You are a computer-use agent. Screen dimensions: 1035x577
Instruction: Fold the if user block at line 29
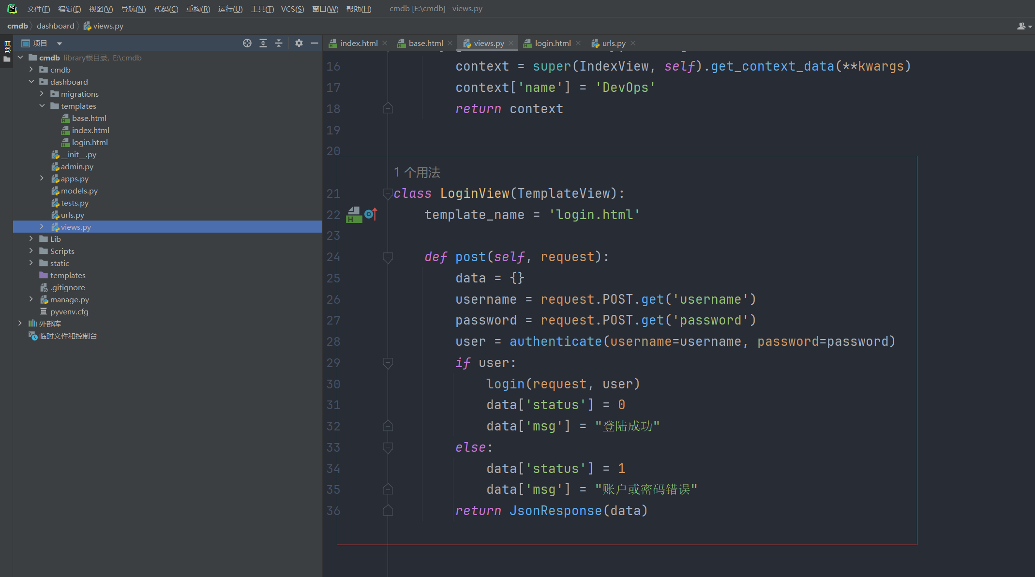[388, 363]
